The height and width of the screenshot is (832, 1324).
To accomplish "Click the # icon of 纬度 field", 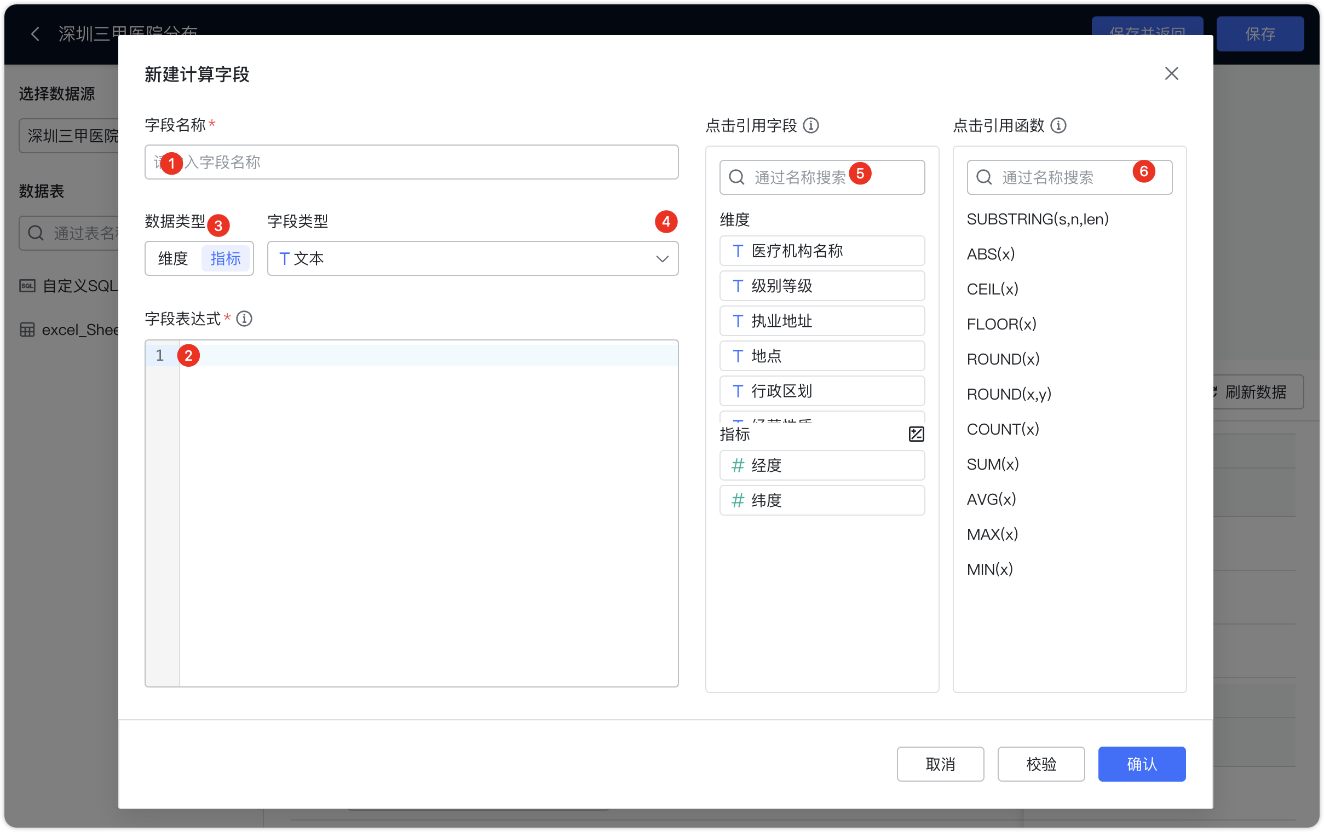I will [x=738, y=501].
